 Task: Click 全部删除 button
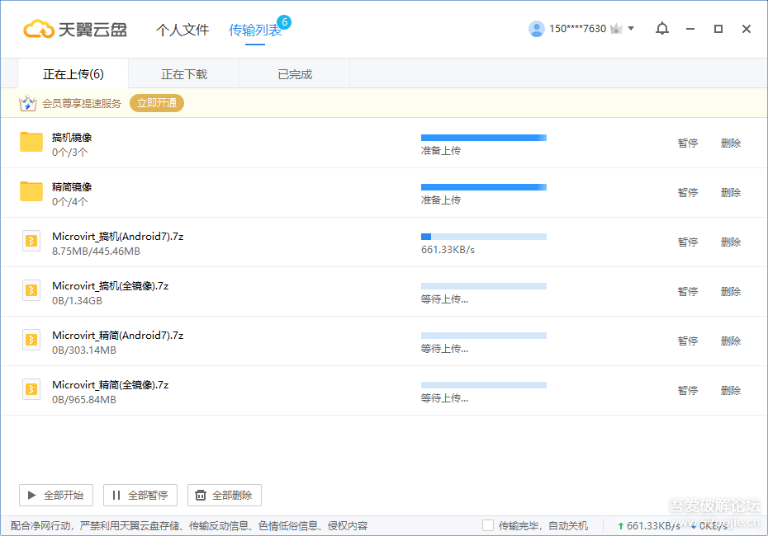[225, 496]
